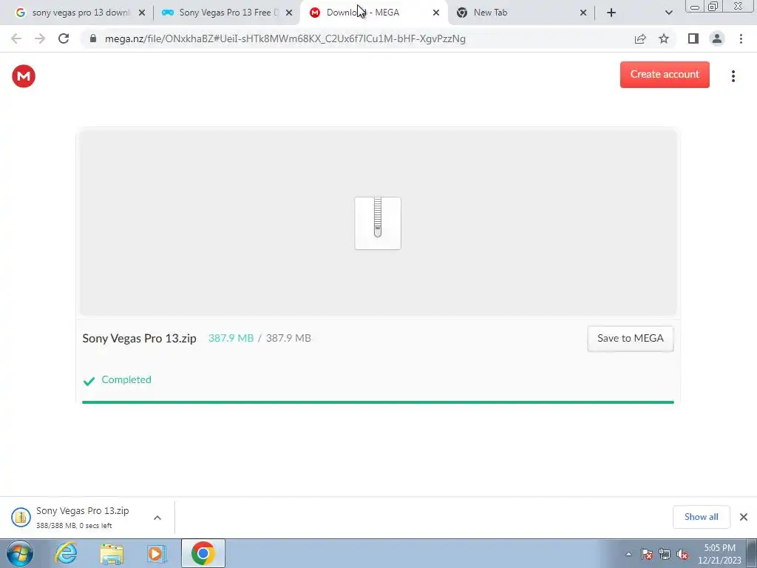The image size is (757, 568).
Task: Show hidden system tray icons
Action: [628, 554]
